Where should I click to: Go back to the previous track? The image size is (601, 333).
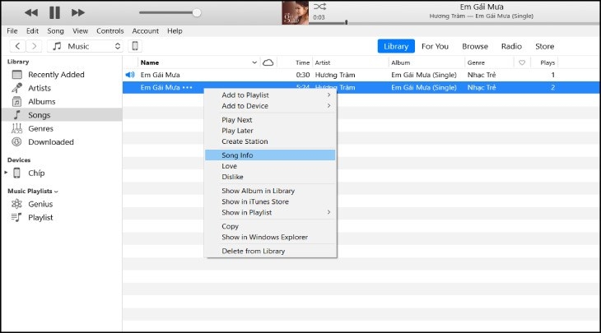tap(31, 12)
